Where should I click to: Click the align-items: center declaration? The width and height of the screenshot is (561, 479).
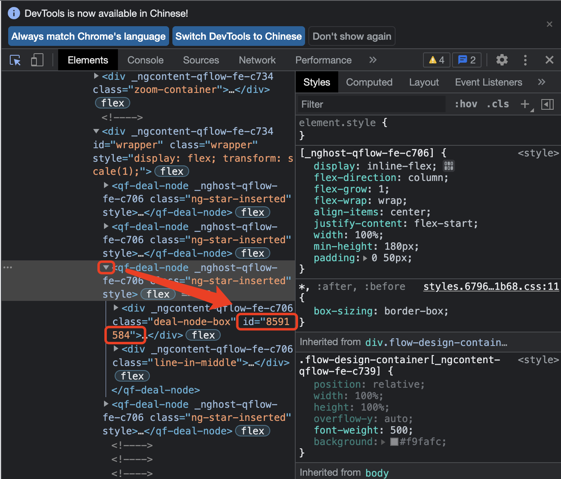click(x=372, y=212)
